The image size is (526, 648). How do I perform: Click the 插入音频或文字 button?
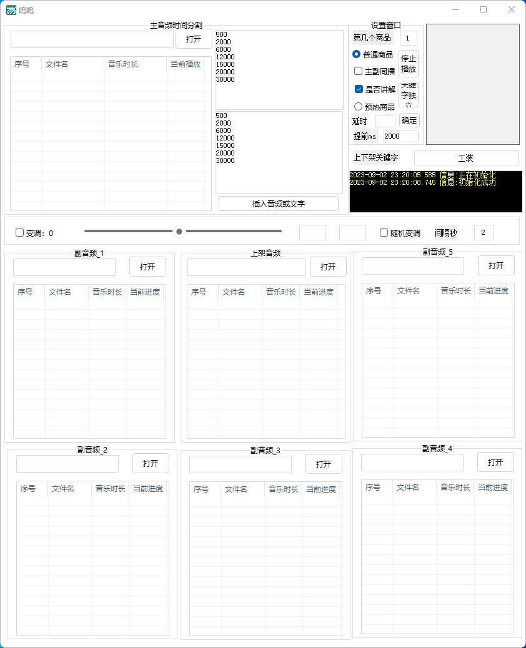[x=278, y=203]
